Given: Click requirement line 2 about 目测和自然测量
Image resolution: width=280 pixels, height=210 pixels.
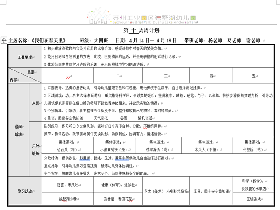Looking at the screenshot, I should pos(111,56).
